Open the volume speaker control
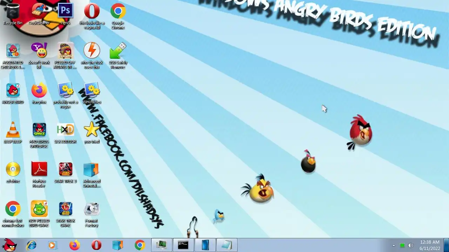 (411, 245)
